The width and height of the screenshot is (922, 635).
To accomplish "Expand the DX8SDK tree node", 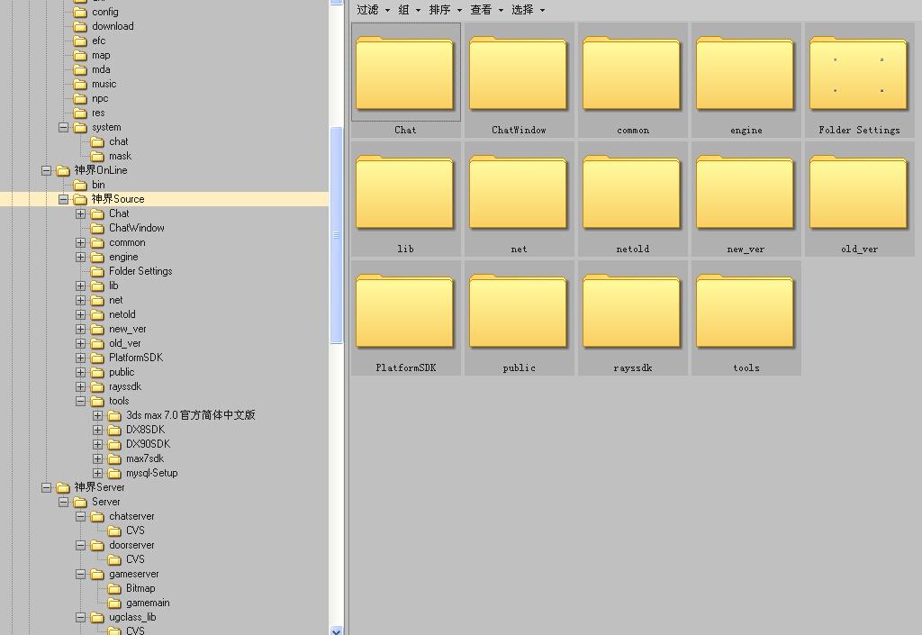I will point(97,430).
